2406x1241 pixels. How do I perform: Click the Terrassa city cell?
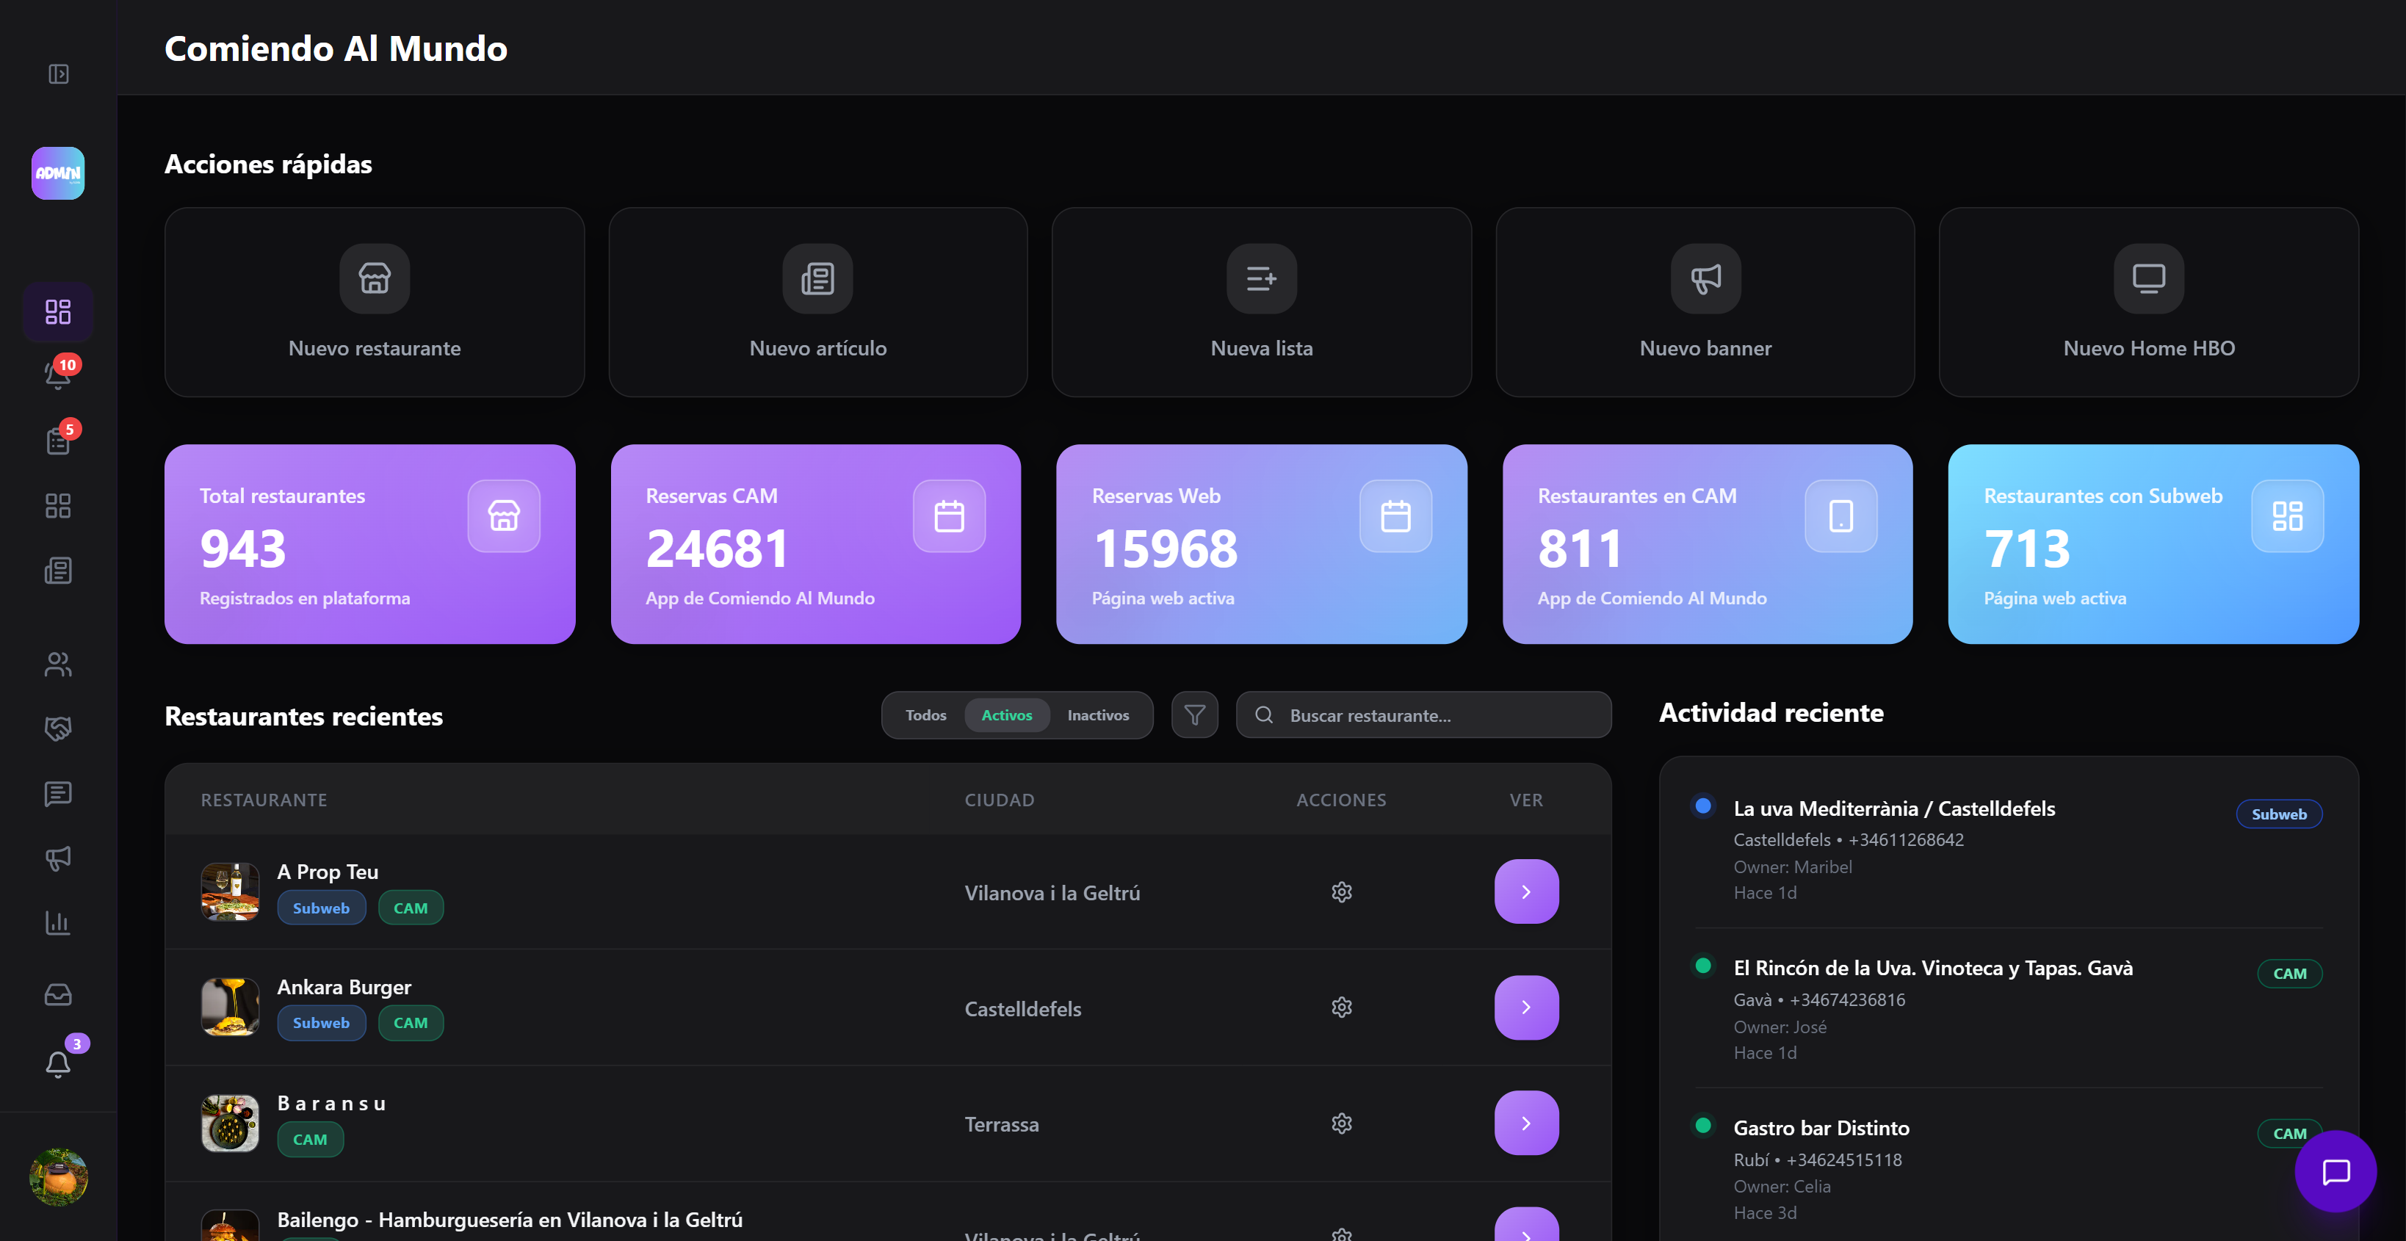pos(1001,1124)
